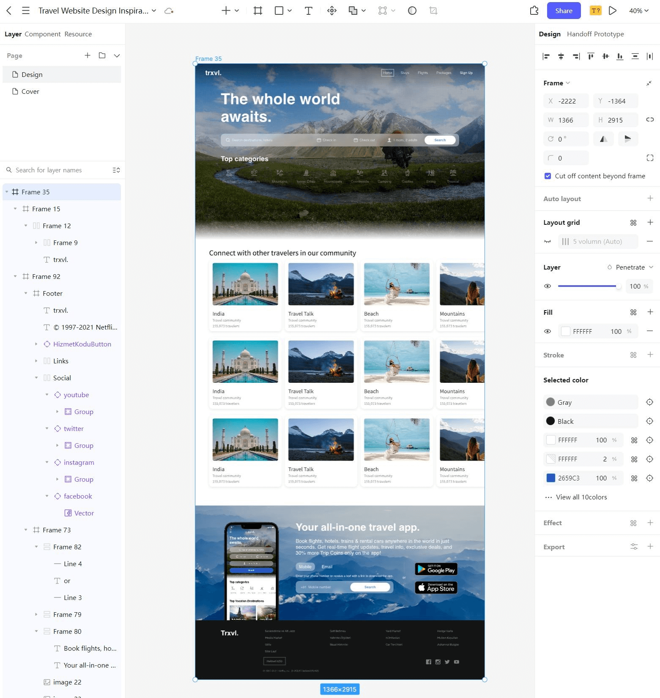The width and height of the screenshot is (660, 698).
Task: Open the hamburger main menu
Action: 26,11
